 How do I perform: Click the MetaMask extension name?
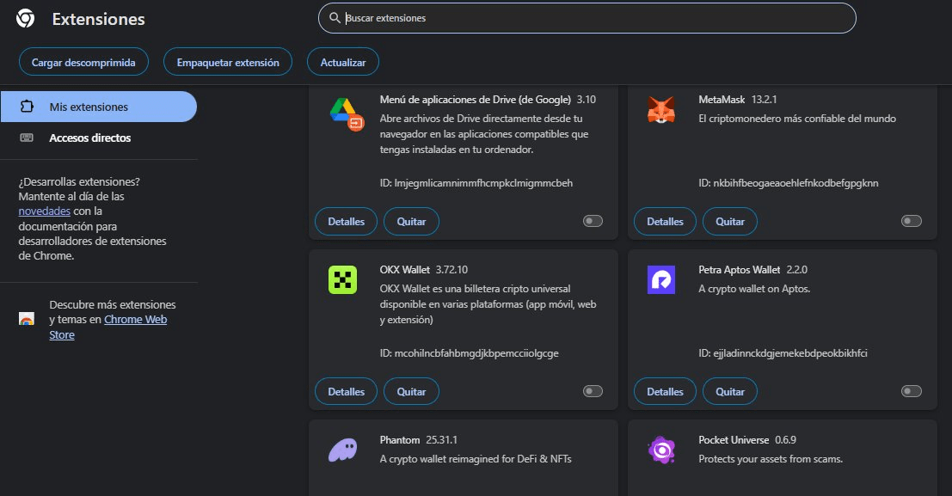coord(722,100)
